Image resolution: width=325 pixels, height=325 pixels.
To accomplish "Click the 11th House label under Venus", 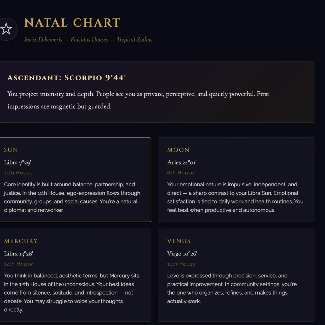I will point(181,264).
